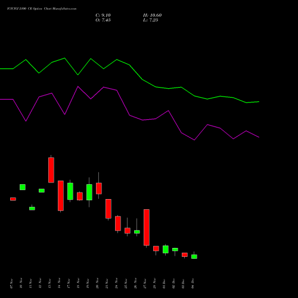This screenshot has width=298, height=298.
Task: Click the green candle for 10 Nov
Action: [23, 187]
